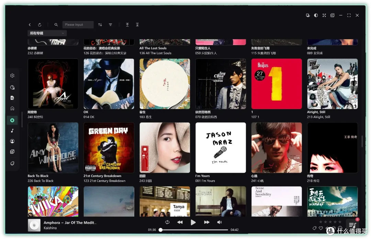The image size is (371, 239).
Task: Click the magnifier search icon
Action: [56, 25]
